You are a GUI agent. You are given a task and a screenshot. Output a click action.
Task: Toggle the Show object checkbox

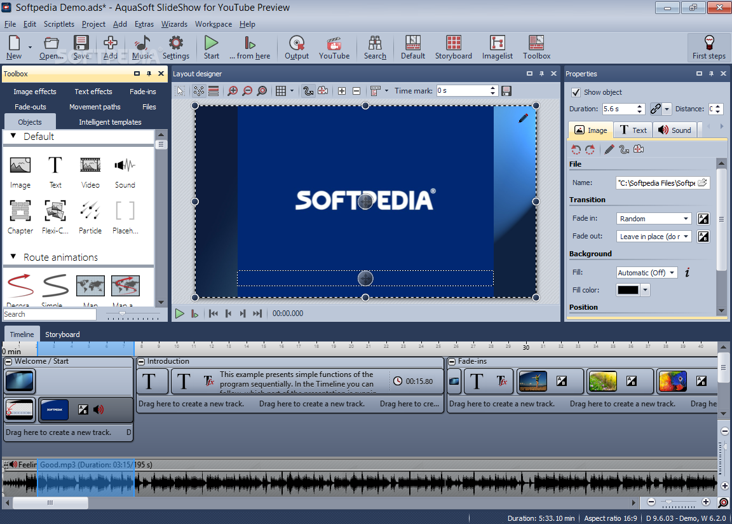click(x=576, y=92)
